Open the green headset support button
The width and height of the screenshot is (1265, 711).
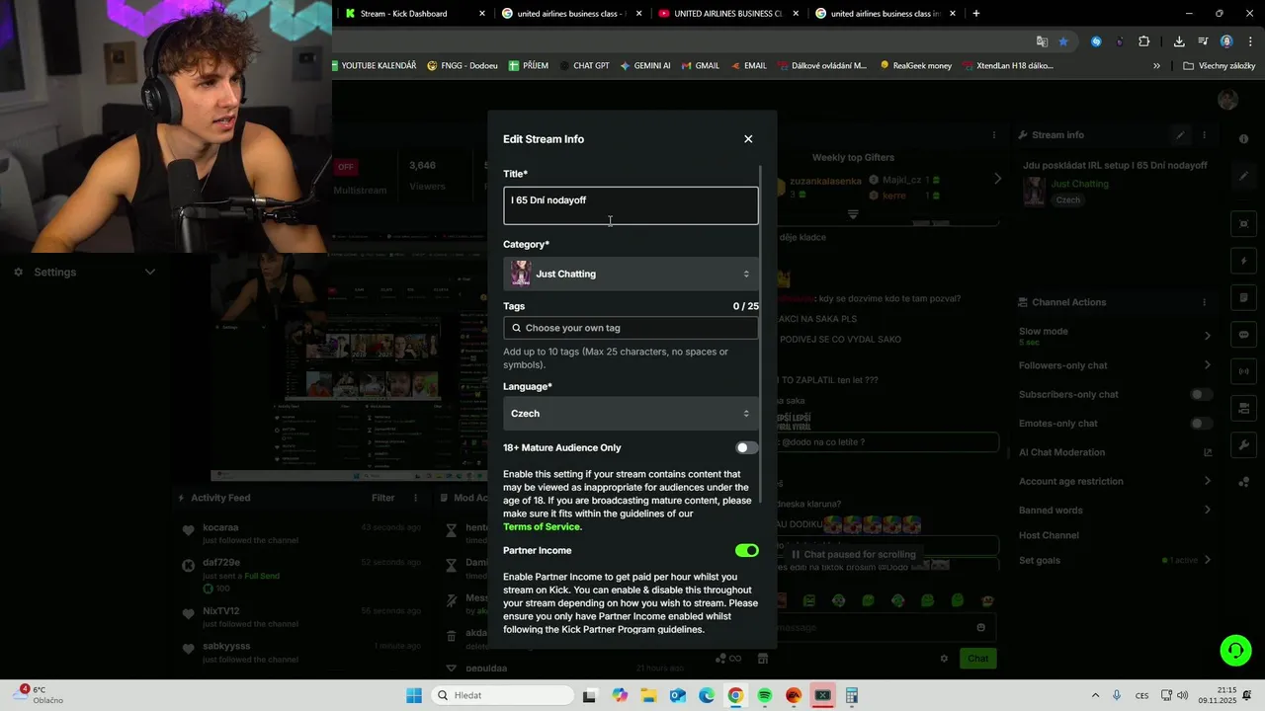pos(1235,650)
